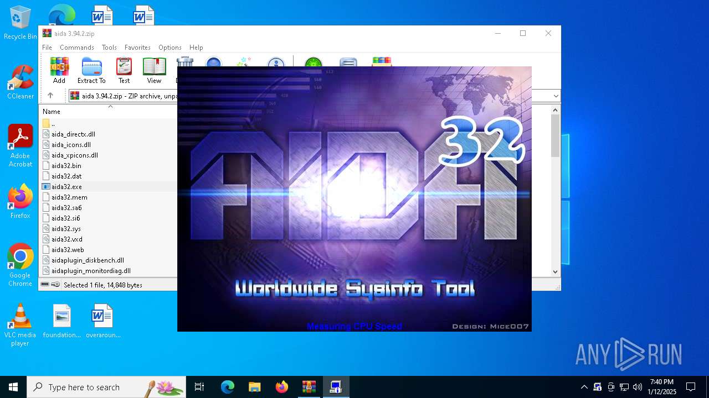Open the Help menu
Screen dimensions: 709x398
196,48
